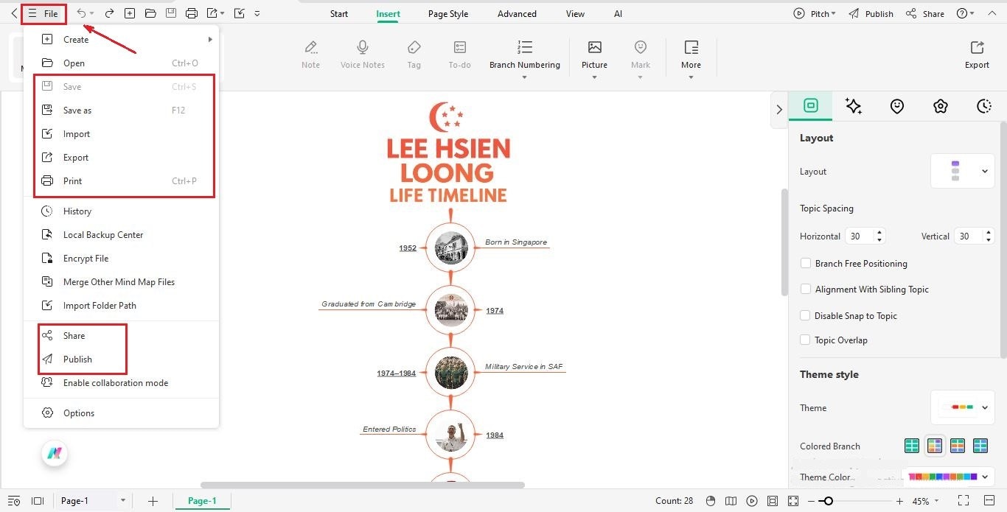Open the File menu button
Screen dimensions: 1007x512
point(43,14)
